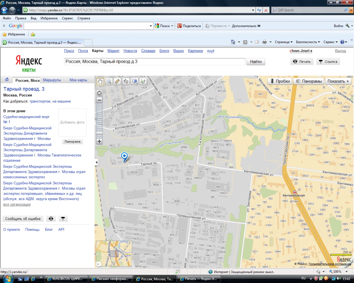Move the map zoom slider handle
This screenshot has height=283, width=354.
click(99, 133)
